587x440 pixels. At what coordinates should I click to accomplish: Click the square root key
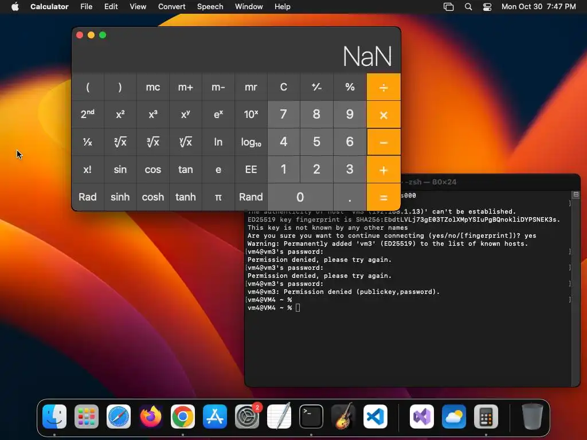[120, 142]
